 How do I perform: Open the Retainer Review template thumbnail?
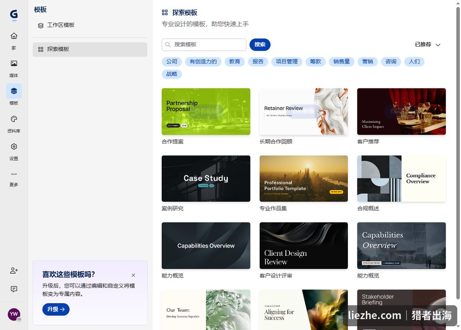pyautogui.click(x=304, y=112)
